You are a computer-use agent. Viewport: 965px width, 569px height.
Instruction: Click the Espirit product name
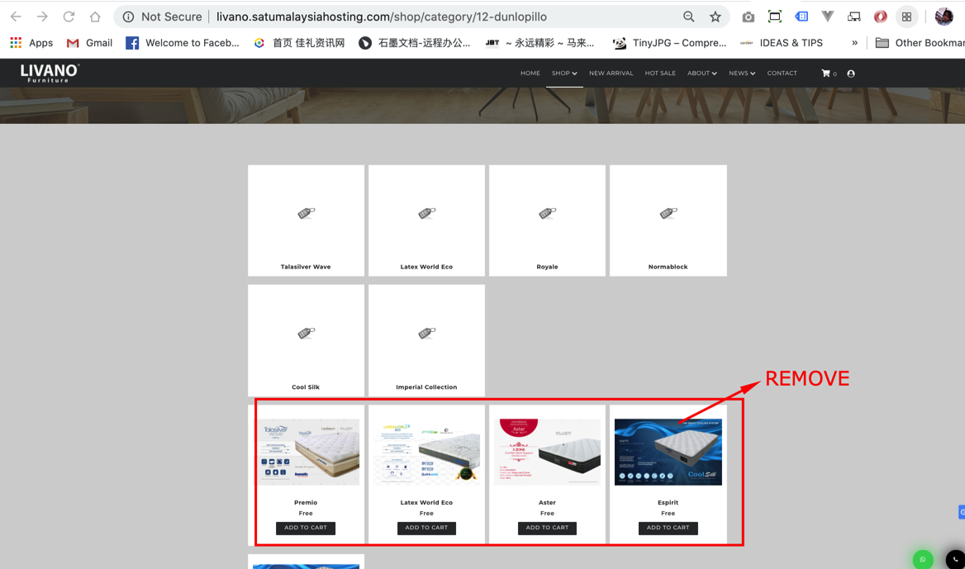point(668,503)
